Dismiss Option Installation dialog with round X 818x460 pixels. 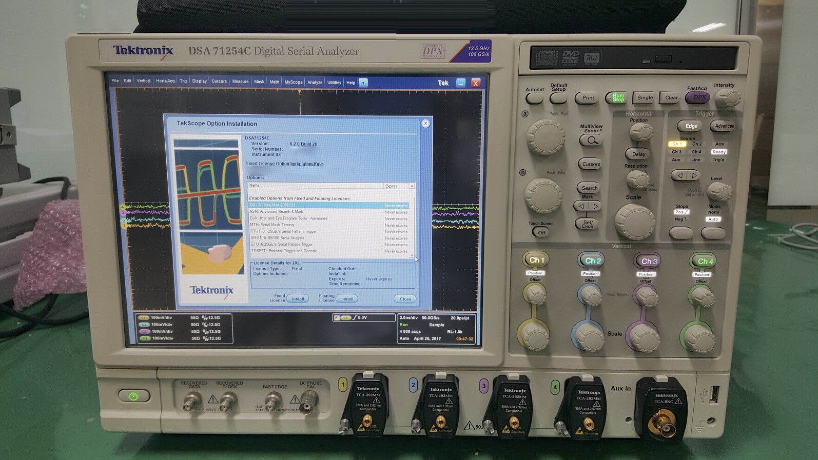(x=425, y=124)
